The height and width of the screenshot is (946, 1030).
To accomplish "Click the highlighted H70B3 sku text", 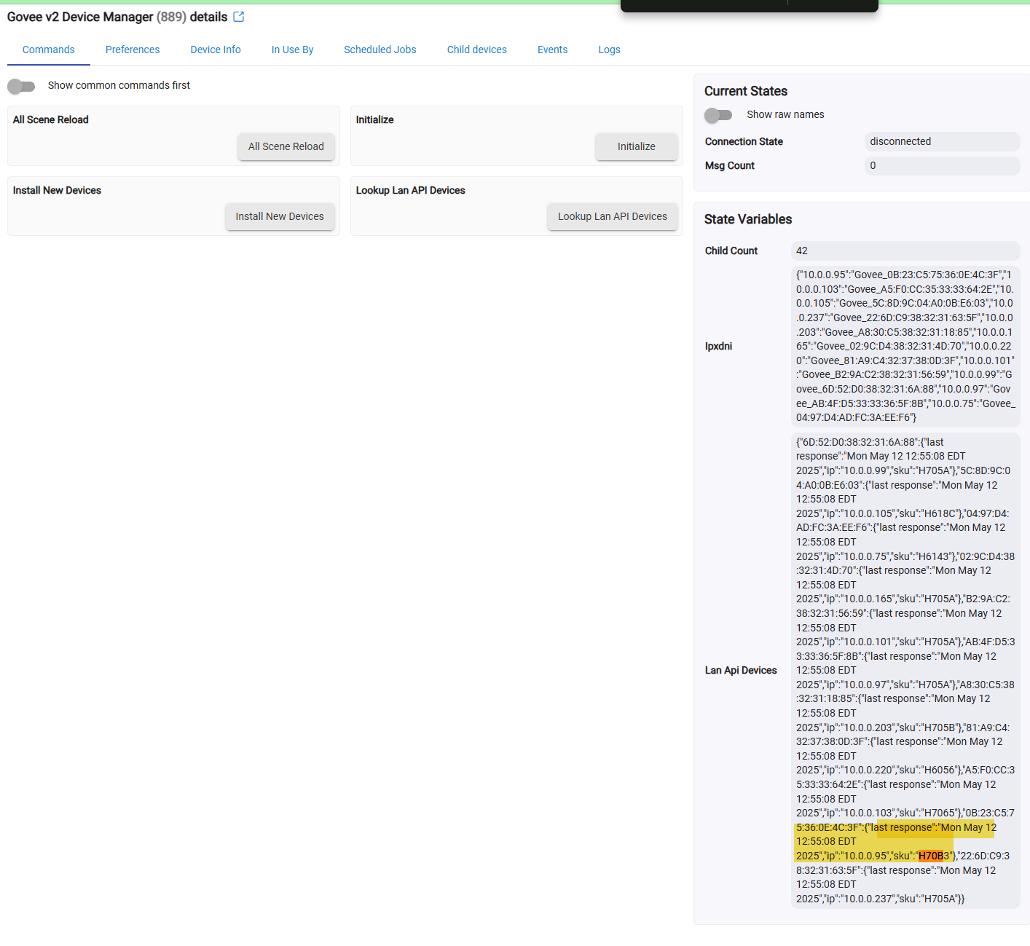I will (933, 856).
